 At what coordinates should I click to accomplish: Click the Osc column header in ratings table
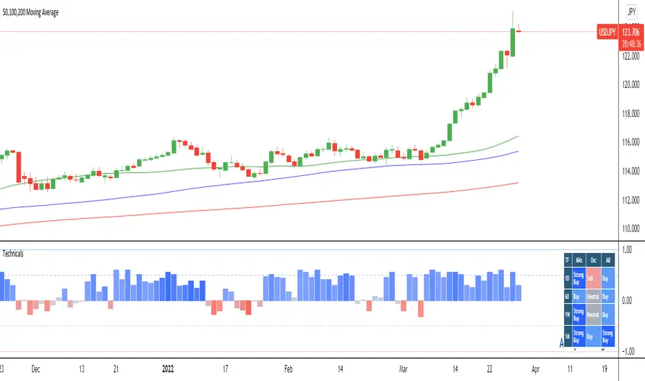tap(593, 260)
